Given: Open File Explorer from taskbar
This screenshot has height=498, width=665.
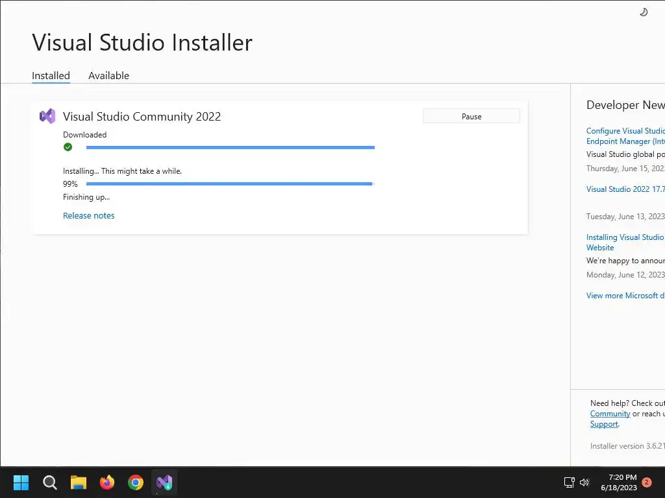Looking at the screenshot, I should [79, 482].
